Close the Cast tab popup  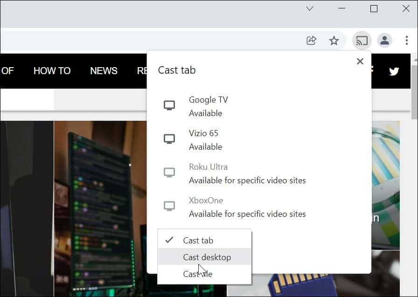[x=360, y=62]
